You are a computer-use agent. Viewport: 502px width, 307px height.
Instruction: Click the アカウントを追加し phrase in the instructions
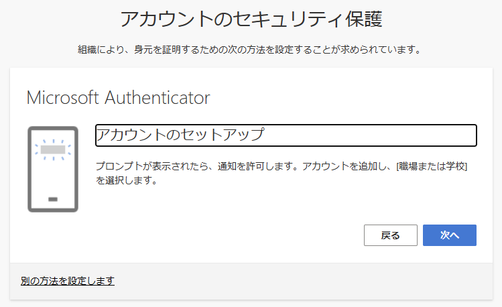point(344,166)
